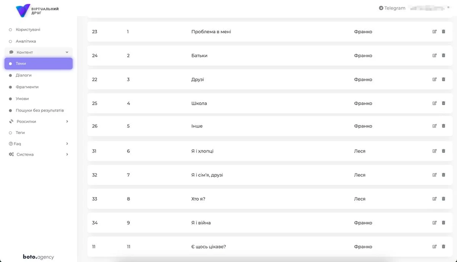Go to "Аналітика" in the sidebar

(26, 41)
